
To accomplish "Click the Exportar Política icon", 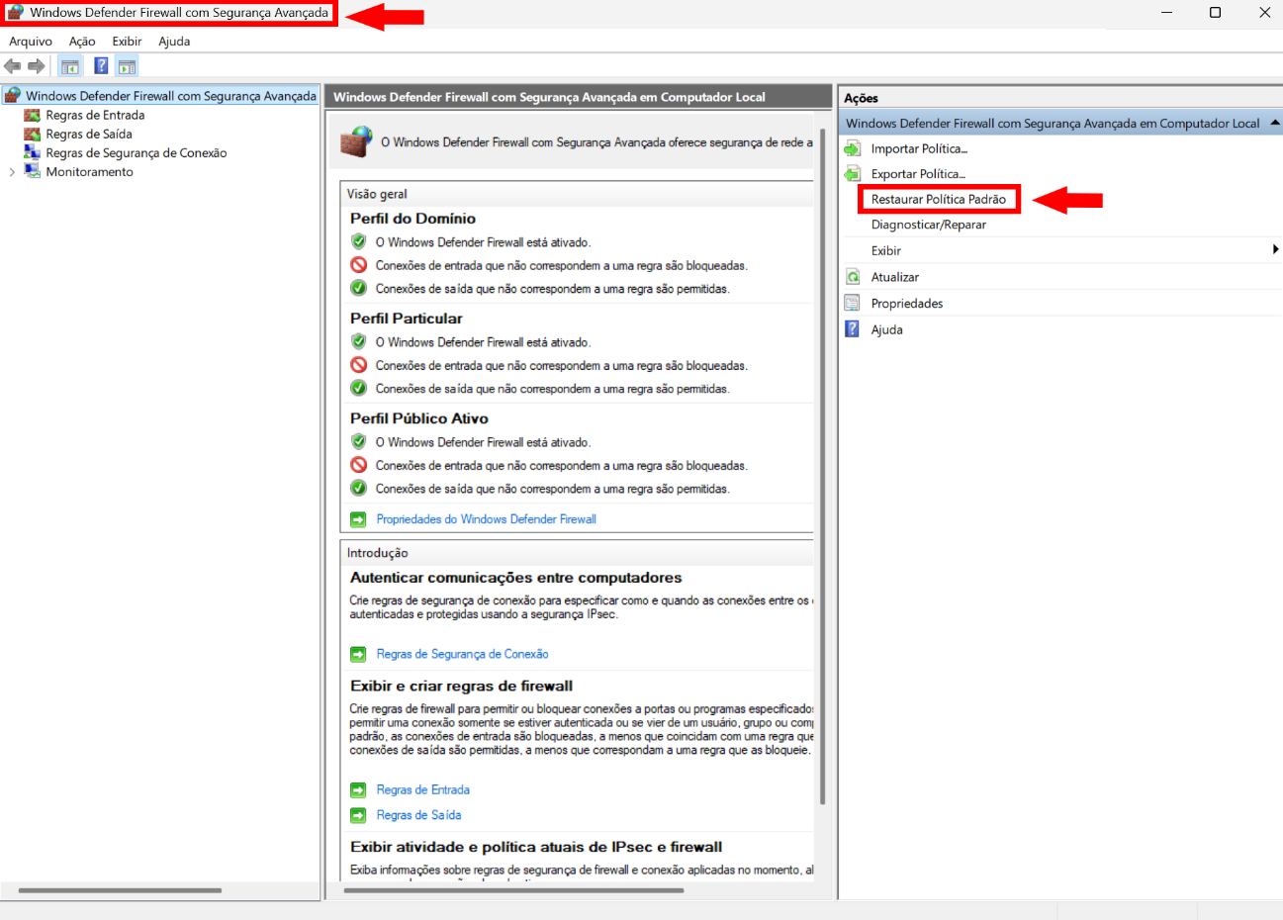I will pyautogui.click(x=853, y=174).
